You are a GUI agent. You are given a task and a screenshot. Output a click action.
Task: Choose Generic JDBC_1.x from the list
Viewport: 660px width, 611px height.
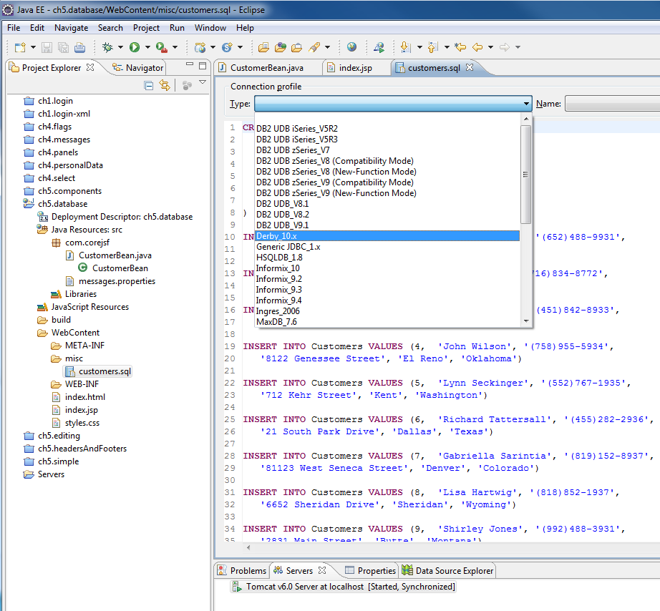[387, 247]
